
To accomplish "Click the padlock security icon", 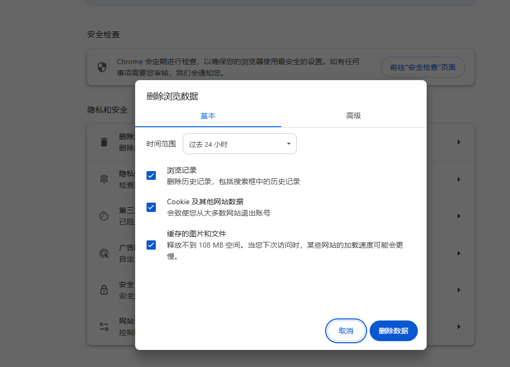I will click(x=104, y=289).
